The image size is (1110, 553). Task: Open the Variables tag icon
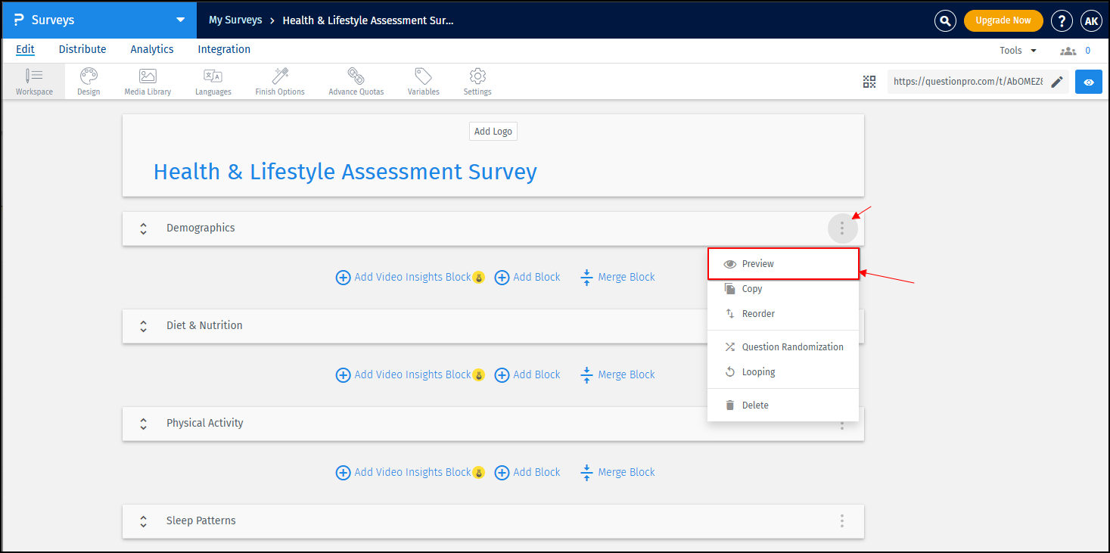click(423, 81)
